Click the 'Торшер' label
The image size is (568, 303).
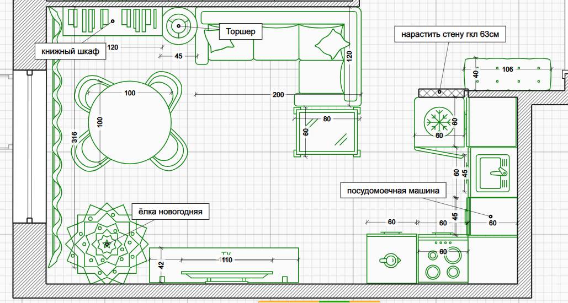(241, 32)
